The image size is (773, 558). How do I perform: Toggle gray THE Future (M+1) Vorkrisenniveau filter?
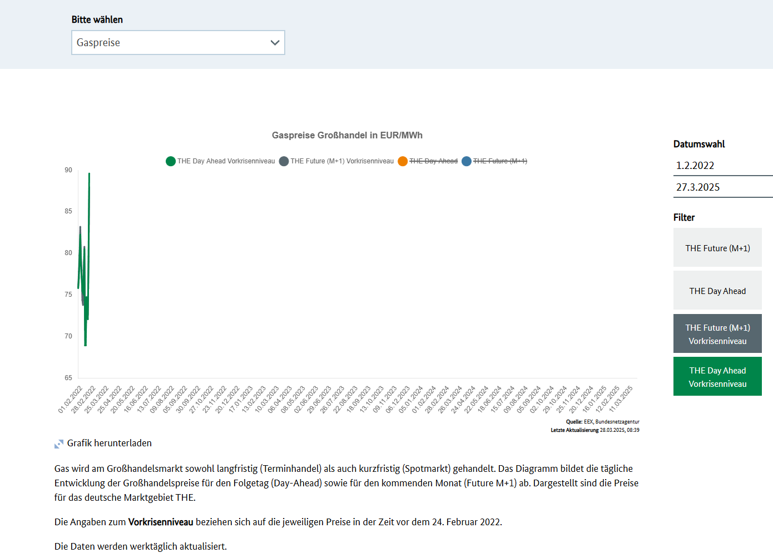point(717,334)
